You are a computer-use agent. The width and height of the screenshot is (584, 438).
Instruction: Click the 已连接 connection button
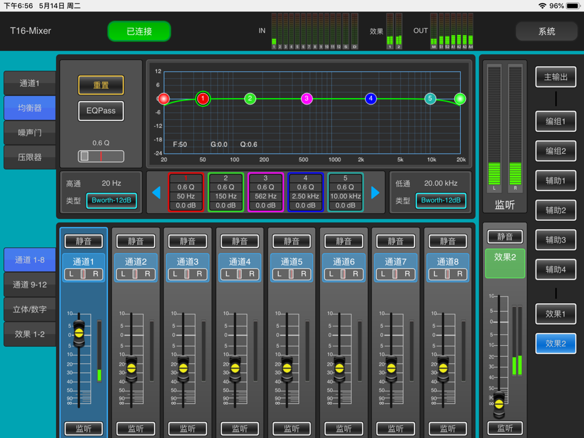[140, 32]
